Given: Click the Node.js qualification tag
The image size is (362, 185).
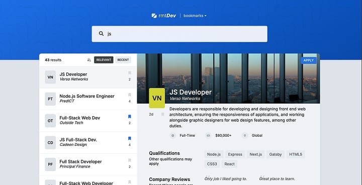Looking at the screenshot, I should pos(214,154).
